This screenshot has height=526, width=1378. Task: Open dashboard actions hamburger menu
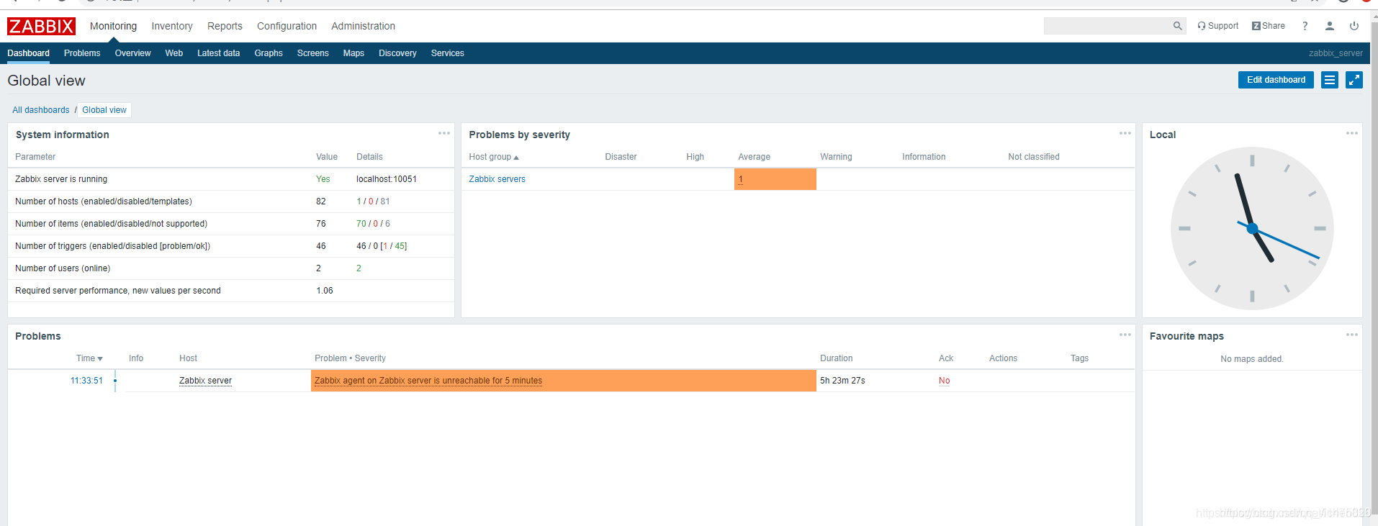pyautogui.click(x=1330, y=80)
